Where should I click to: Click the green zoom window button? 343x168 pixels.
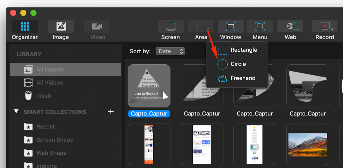point(34,13)
